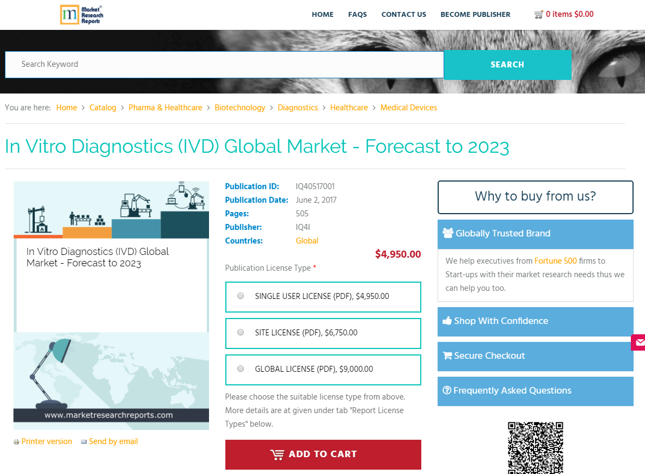Select the Site License radio button
645x474 pixels.
point(240,332)
